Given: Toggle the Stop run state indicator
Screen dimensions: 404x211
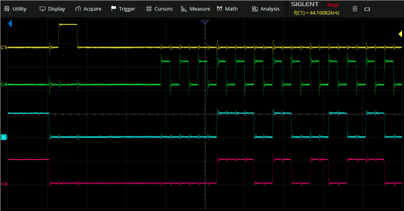Looking at the screenshot, I should pos(332,5).
